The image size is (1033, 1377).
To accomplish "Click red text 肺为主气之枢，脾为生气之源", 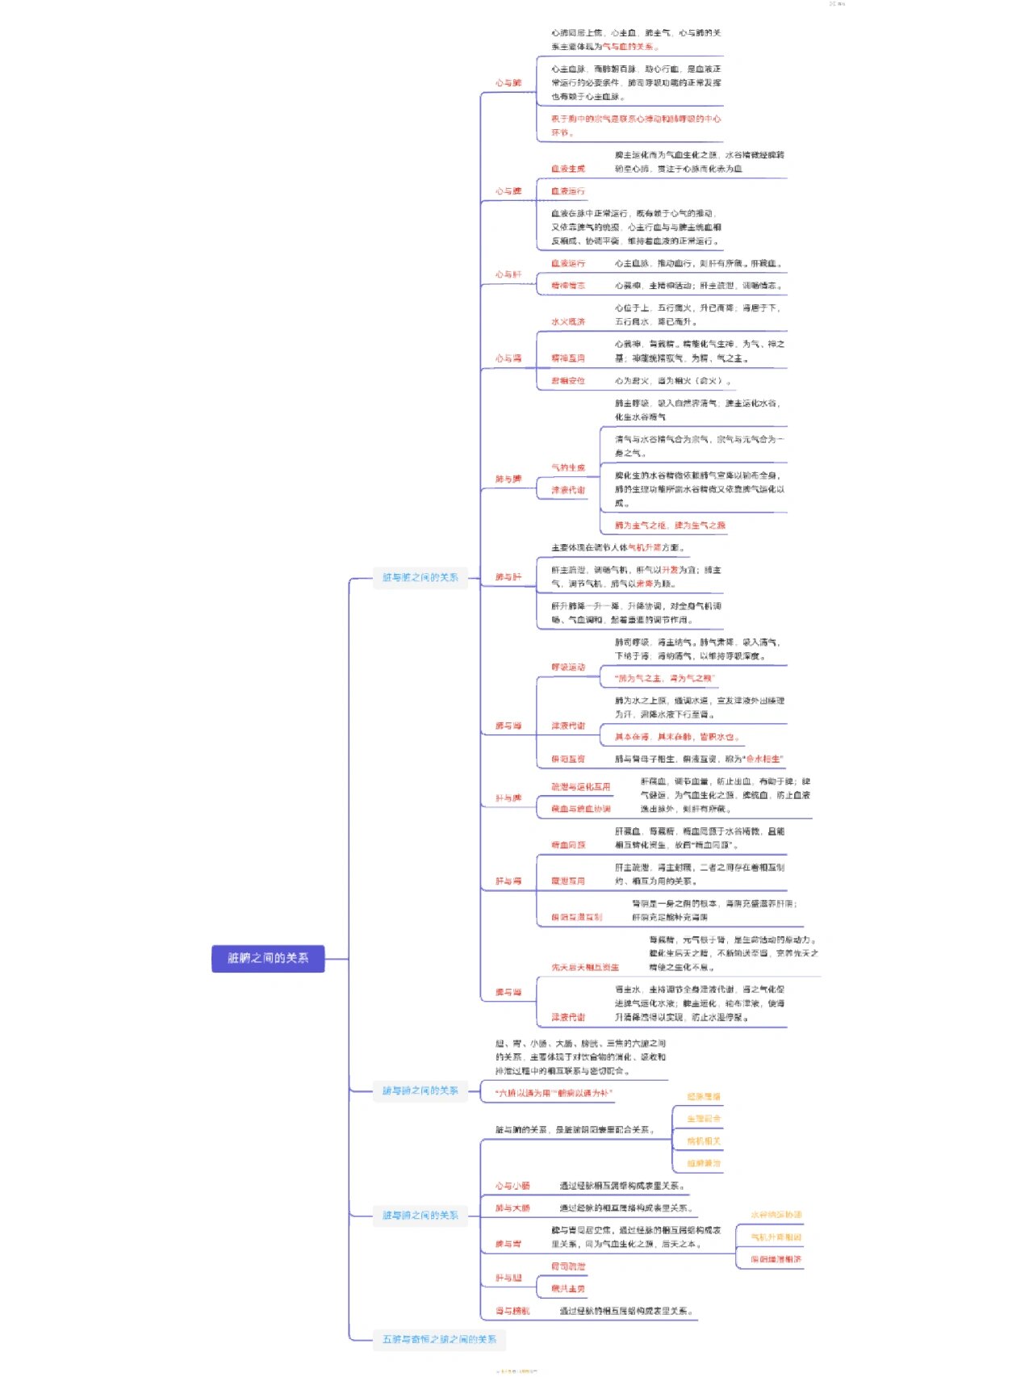I will pos(670,525).
